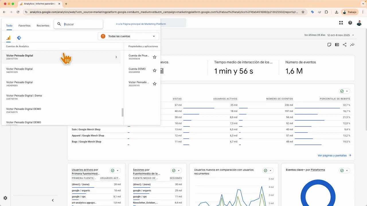The height and width of the screenshot is (206, 367).
Task: Star the Cuenta DEMO property
Action: click(155, 70)
